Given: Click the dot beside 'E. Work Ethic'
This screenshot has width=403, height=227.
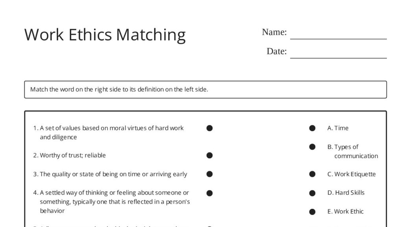Looking at the screenshot, I should pyautogui.click(x=312, y=212).
